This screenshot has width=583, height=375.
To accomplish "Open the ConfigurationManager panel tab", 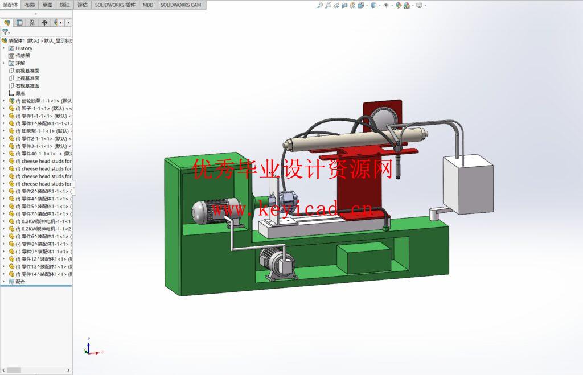I will (32, 23).
